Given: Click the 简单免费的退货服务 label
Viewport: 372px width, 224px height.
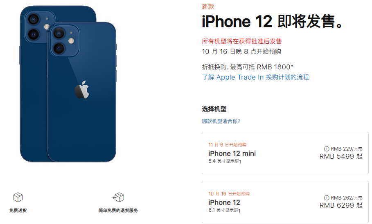Looking at the screenshot, I should coord(118,210).
